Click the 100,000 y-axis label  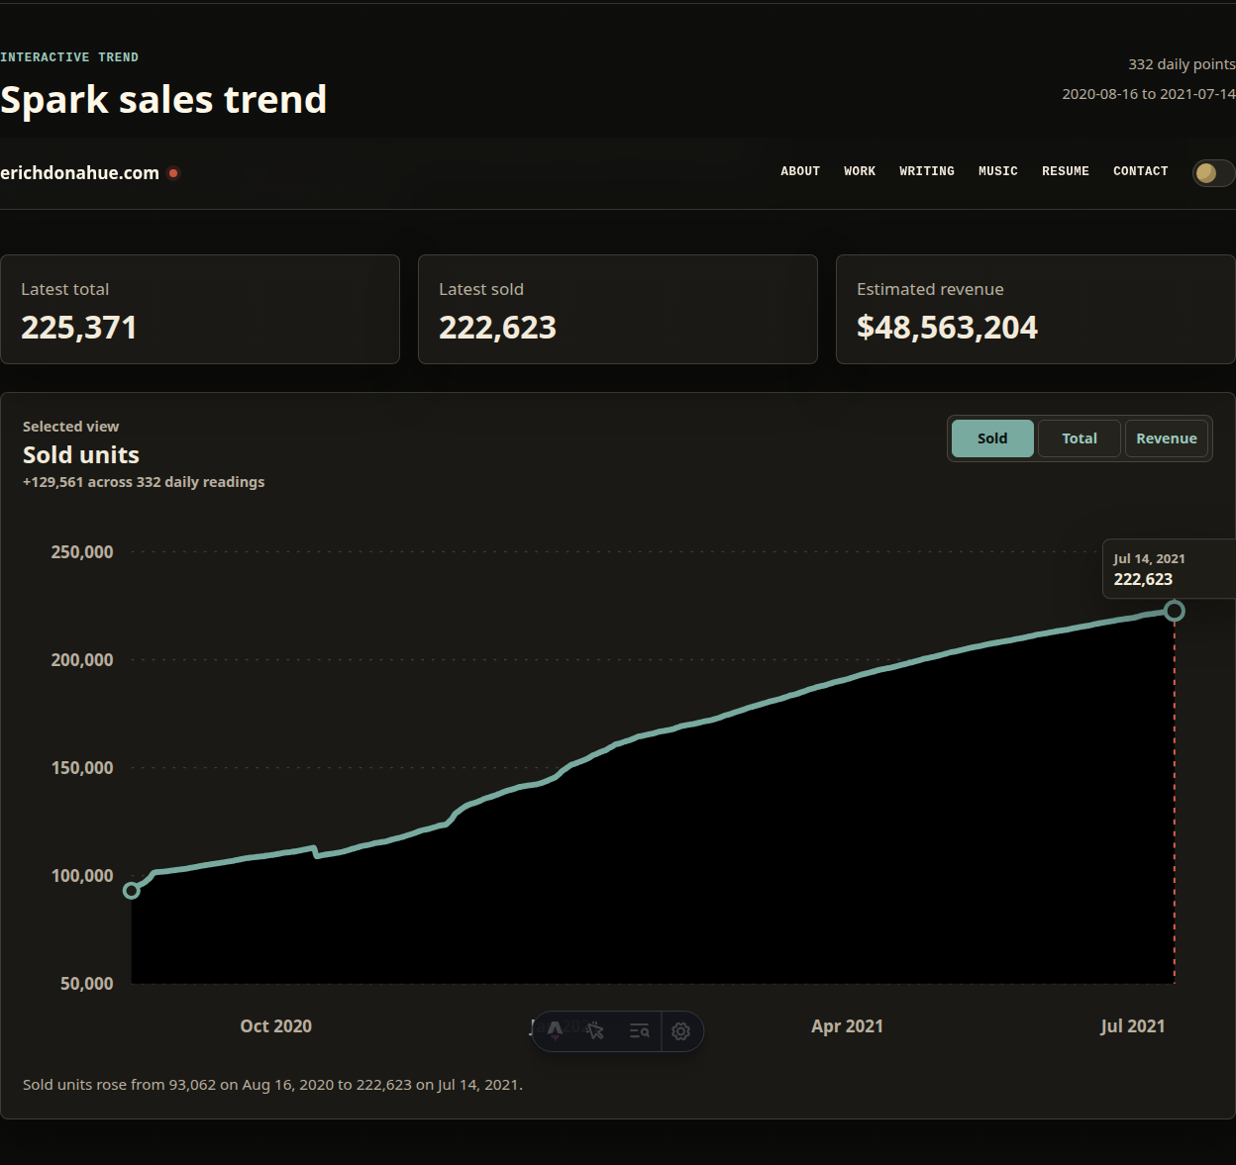[x=82, y=875]
